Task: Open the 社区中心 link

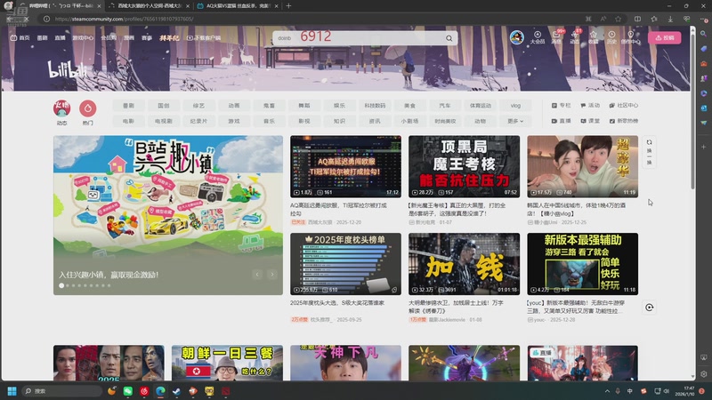Action: point(624,106)
